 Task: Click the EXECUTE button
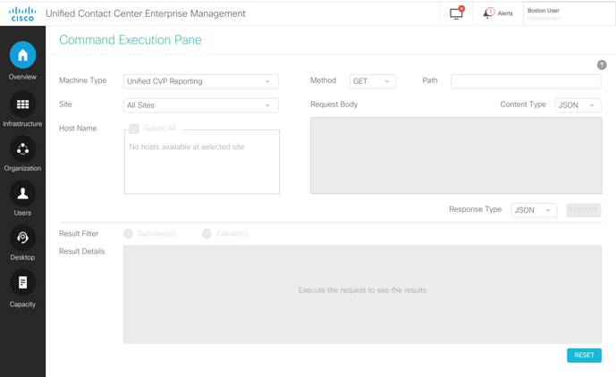[x=584, y=210]
